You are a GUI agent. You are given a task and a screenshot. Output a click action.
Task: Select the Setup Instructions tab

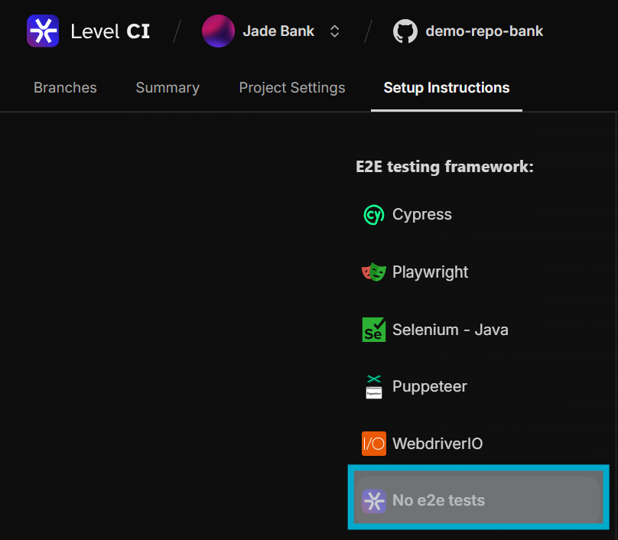(x=447, y=88)
